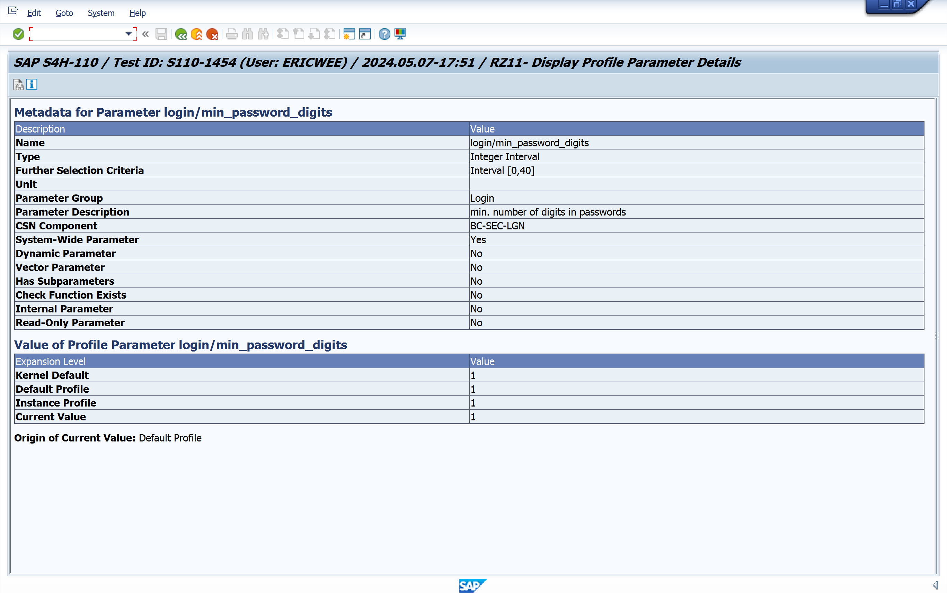Click the Generate shortcut icon
Image resolution: width=947 pixels, height=593 pixels.
[x=365, y=34]
